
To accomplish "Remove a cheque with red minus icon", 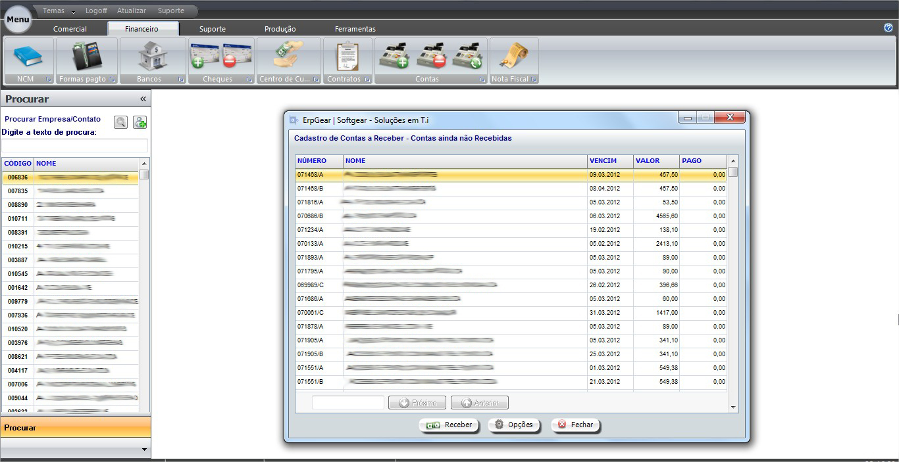I will pyautogui.click(x=237, y=57).
